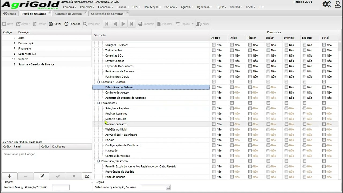The image size is (343, 193).
Task: Confirm dashboard panel edit with the checkmark icon
Action: coord(58,176)
